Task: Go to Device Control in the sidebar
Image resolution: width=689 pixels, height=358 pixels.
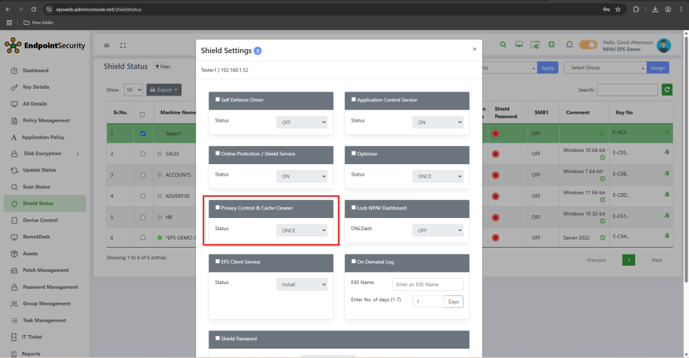Action: click(40, 220)
